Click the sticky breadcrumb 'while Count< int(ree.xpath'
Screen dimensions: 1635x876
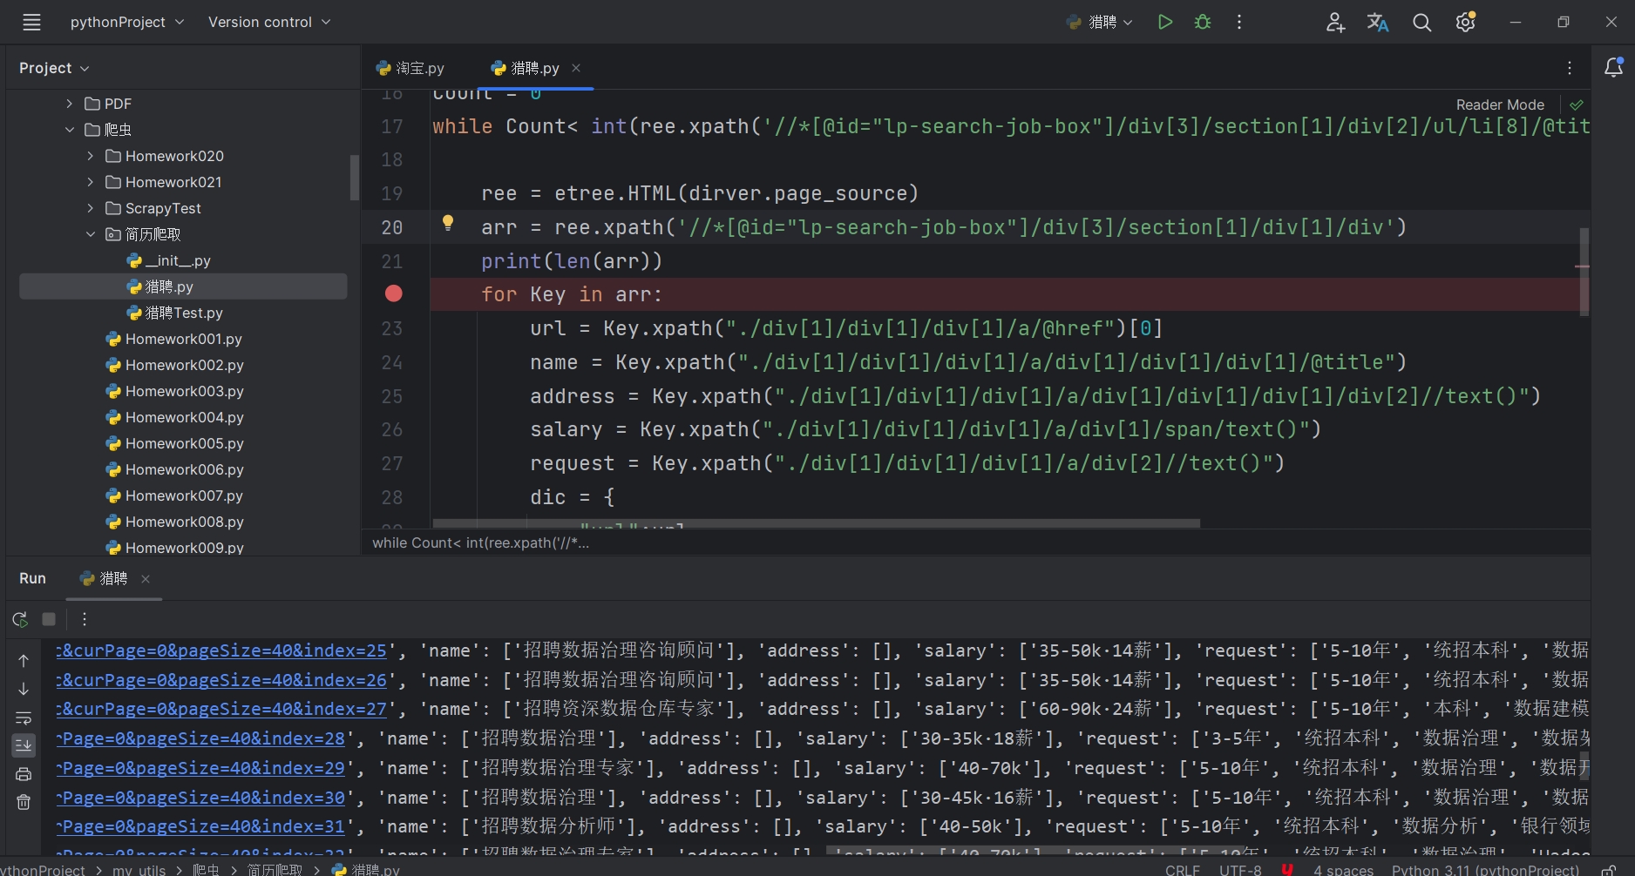coord(481,542)
